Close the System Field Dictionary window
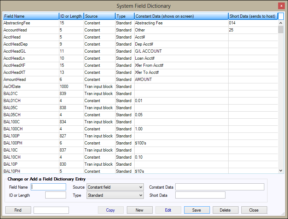 [281, 6]
